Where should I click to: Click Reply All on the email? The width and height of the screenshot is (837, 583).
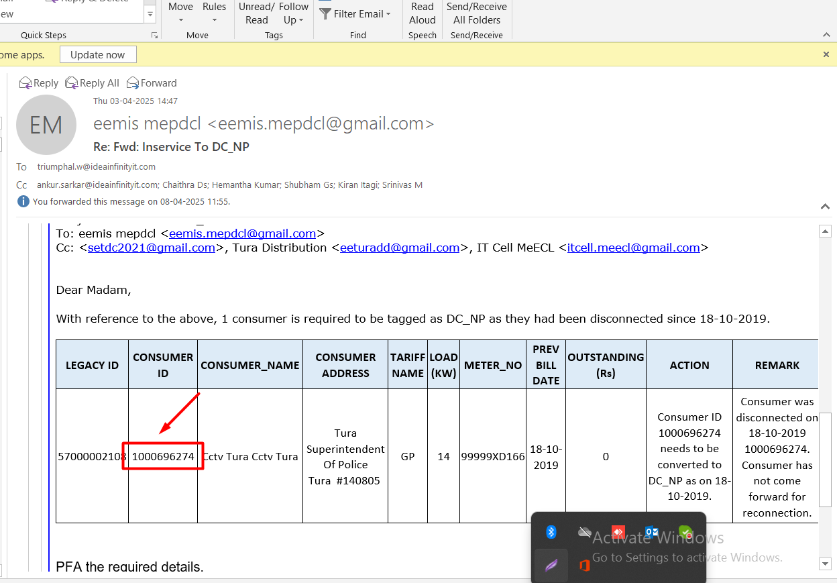[x=93, y=83]
